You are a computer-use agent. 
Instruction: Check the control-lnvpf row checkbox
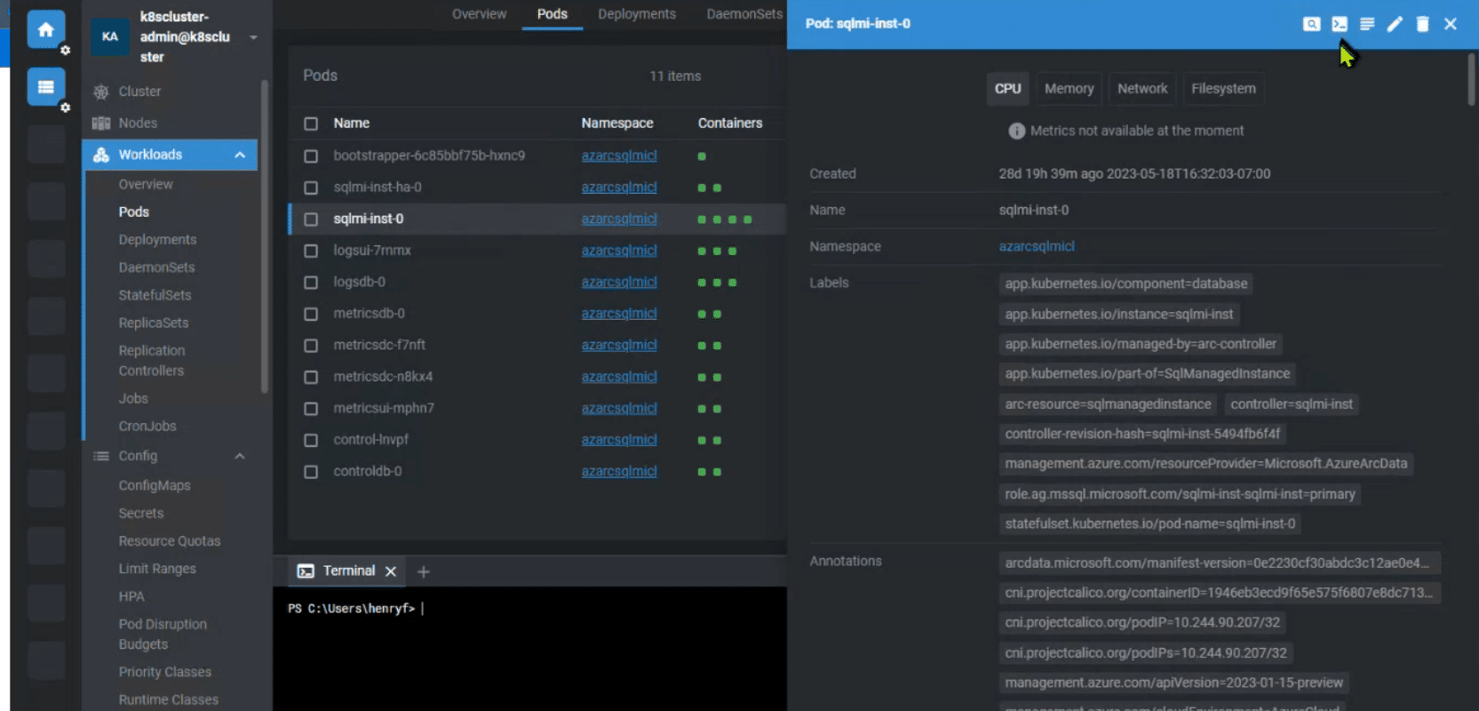tap(311, 441)
